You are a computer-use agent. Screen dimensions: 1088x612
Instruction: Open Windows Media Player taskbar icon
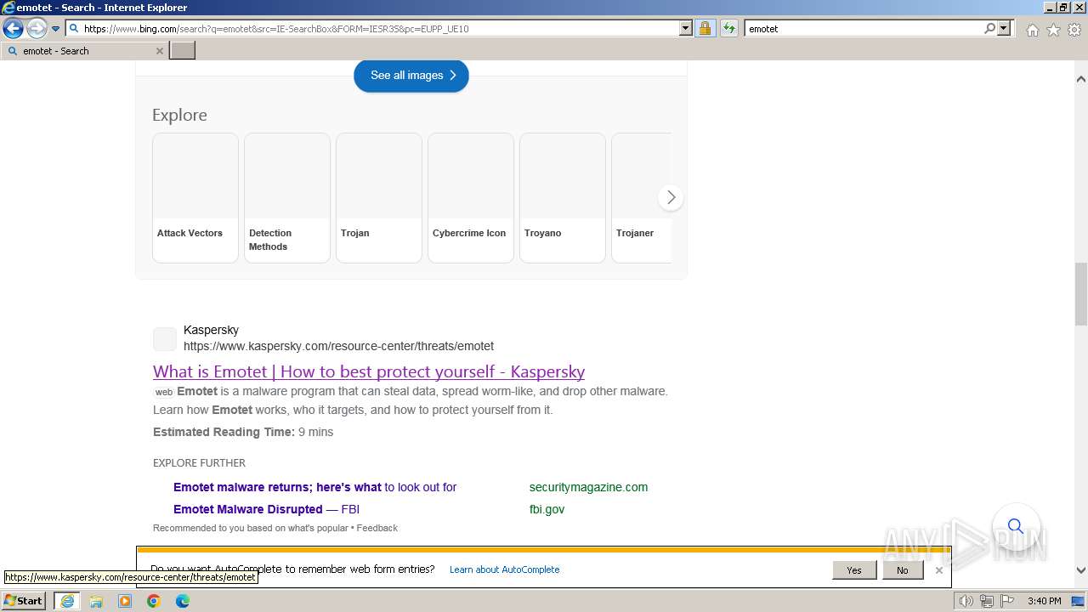(125, 601)
